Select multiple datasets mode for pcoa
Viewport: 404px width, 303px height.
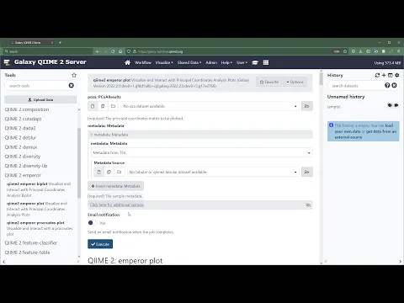tap(103, 106)
